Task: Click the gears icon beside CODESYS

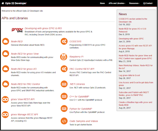Action: click(64, 41)
